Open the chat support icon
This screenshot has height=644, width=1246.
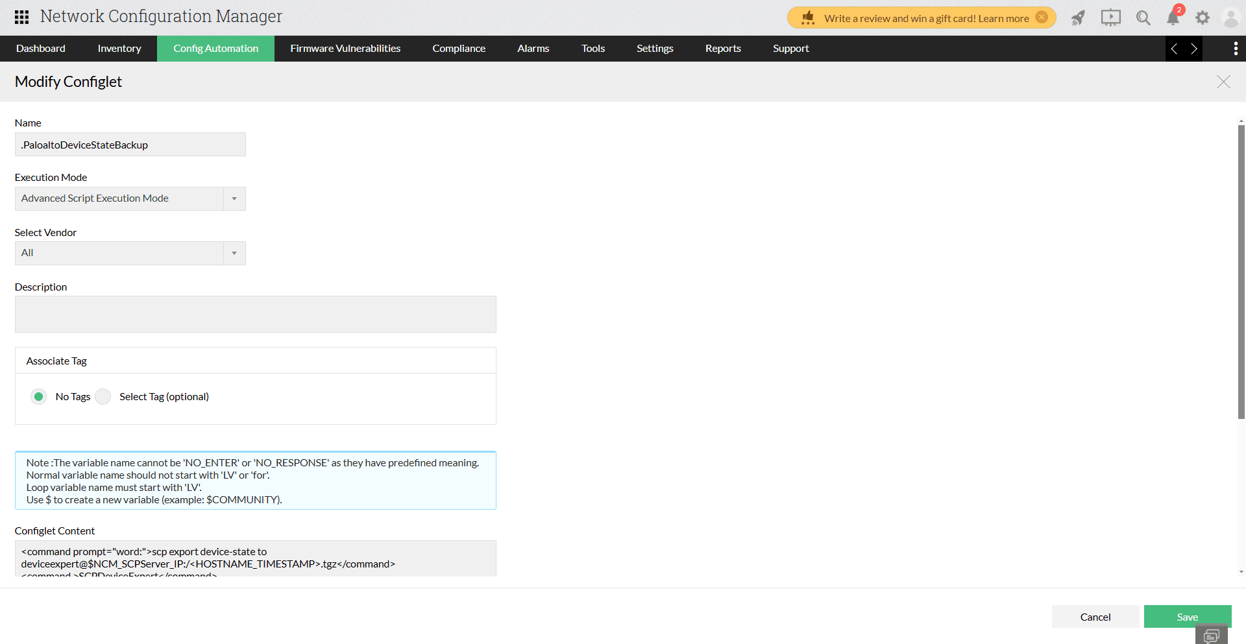click(x=1211, y=636)
